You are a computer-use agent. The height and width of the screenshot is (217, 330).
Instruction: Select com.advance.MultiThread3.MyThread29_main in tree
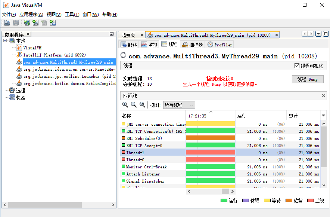(68, 62)
